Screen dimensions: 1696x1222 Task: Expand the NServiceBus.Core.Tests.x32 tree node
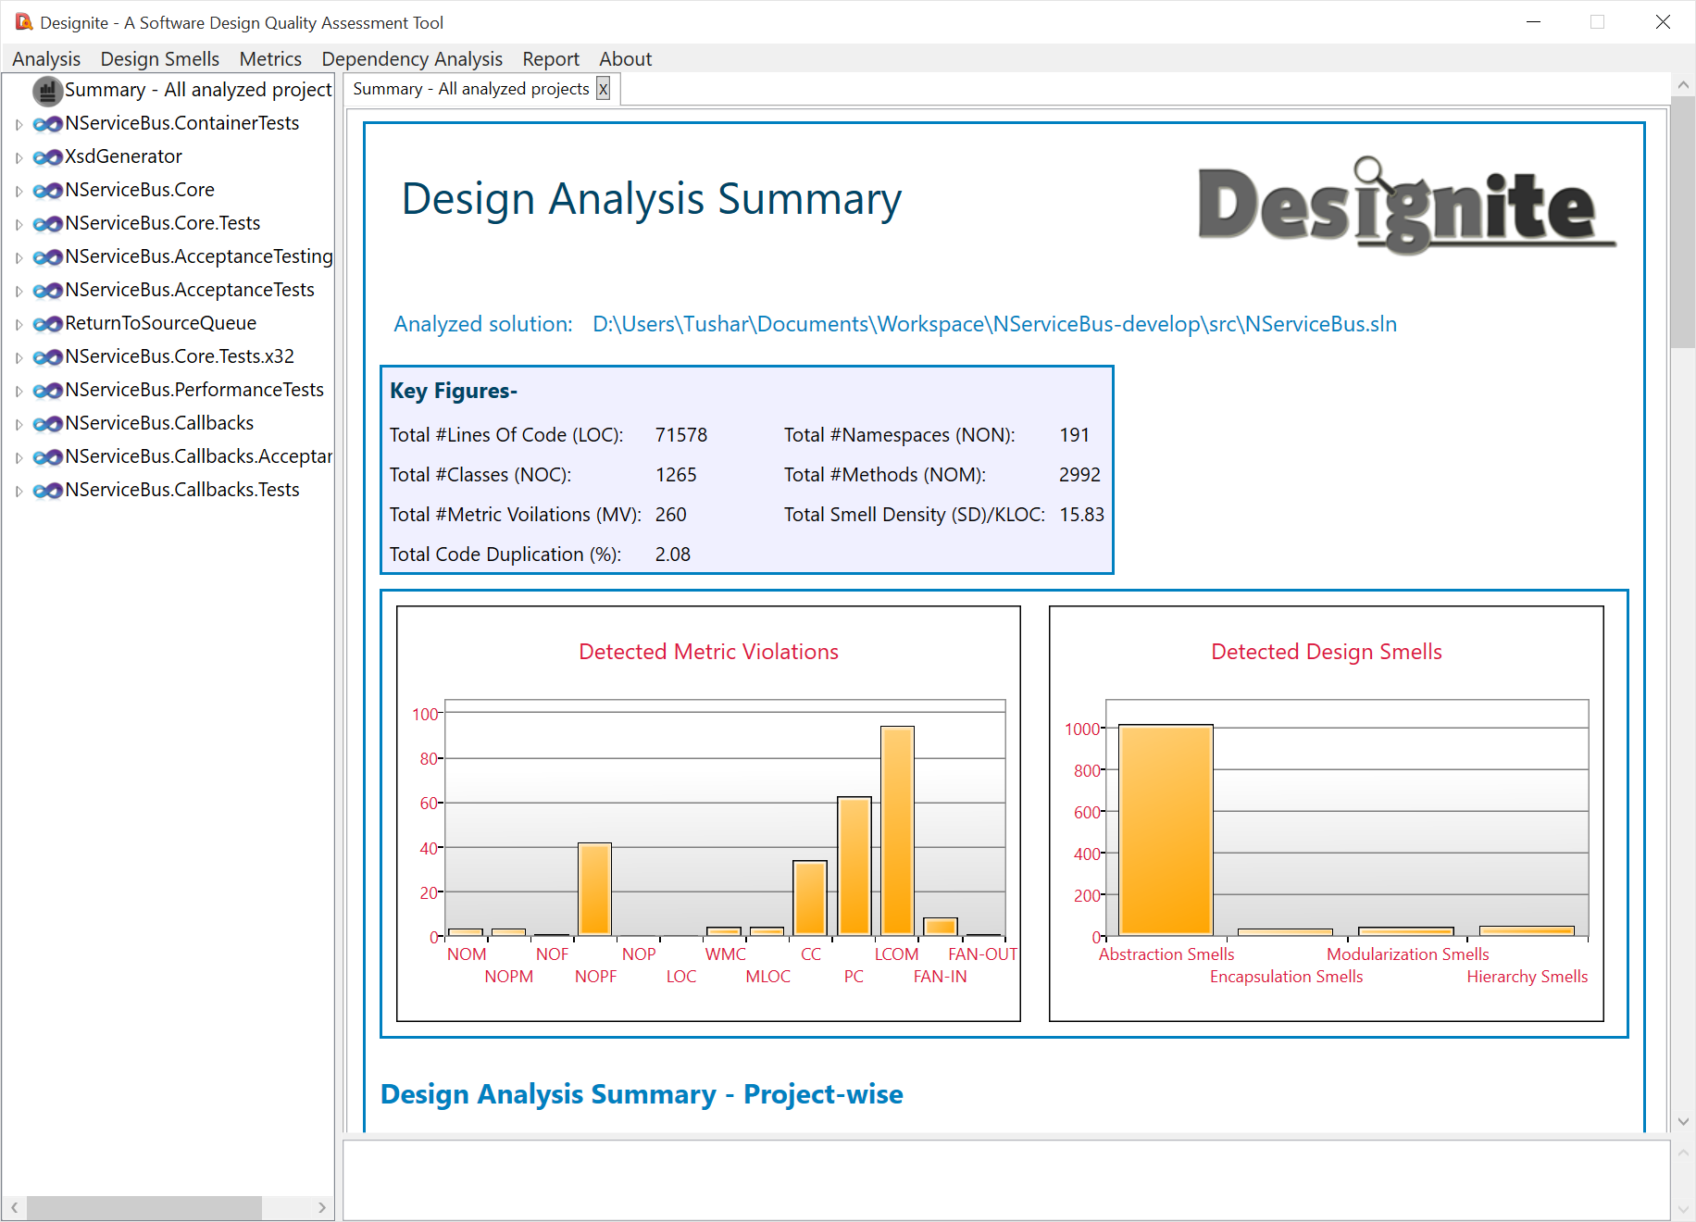19,357
